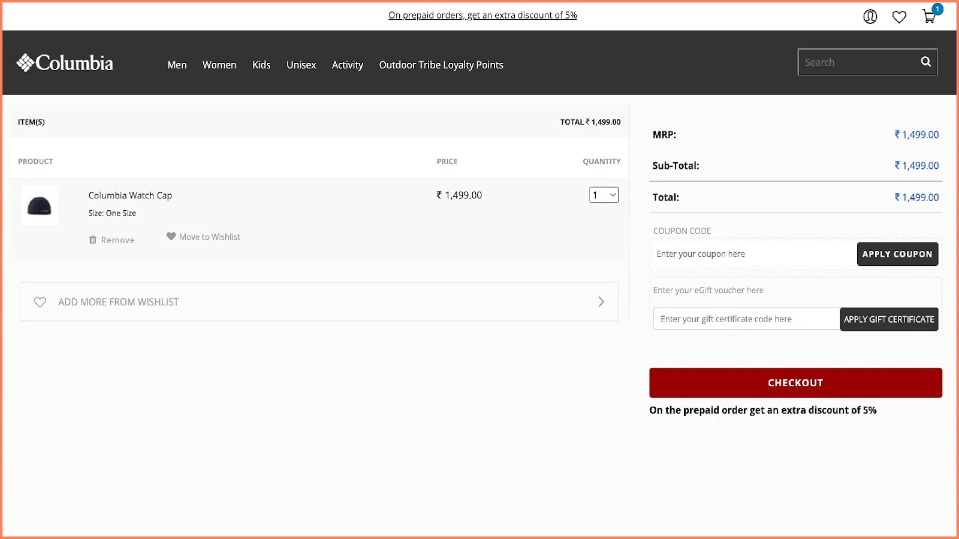The height and width of the screenshot is (539, 959).
Task: Select Size: One Size option
Action: tap(111, 213)
